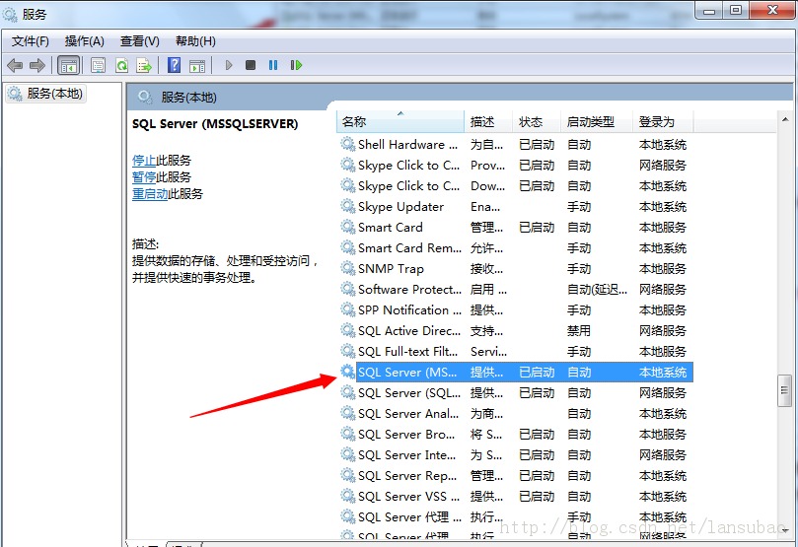The image size is (798, 547).
Task: Click the Forward arrow in toolbar
Action: [37, 65]
